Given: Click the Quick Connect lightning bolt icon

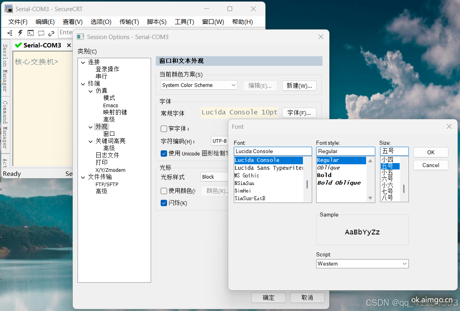Looking at the screenshot, I should pyautogui.click(x=20, y=33).
